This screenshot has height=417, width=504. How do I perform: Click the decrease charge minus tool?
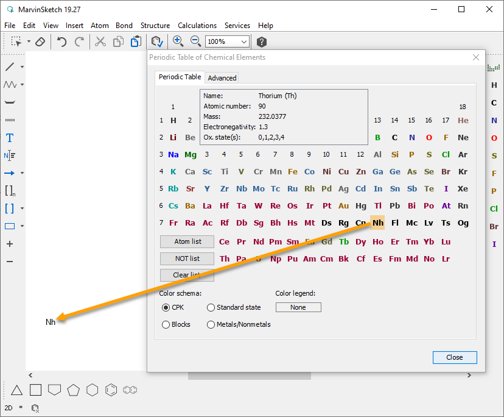pyautogui.click(x=10, y=262)
